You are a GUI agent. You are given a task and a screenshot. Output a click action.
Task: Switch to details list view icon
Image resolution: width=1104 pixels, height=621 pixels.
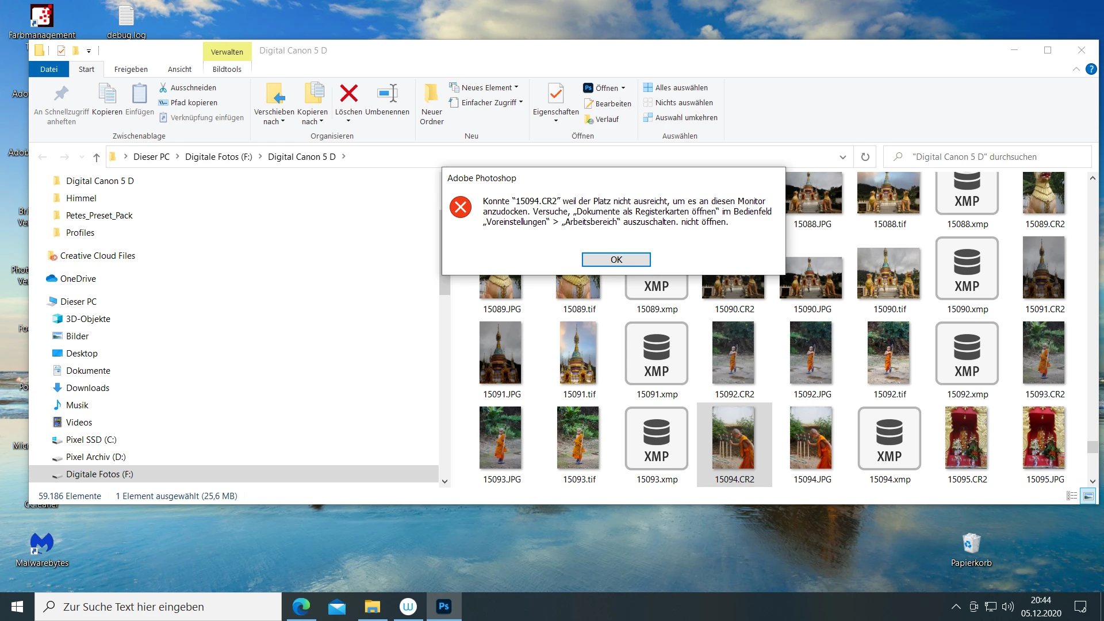tap(1072, 496)
